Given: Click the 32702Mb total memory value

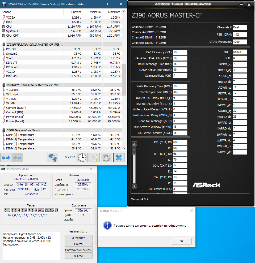Looking at the screenshot, I should (x=83, y=180).
